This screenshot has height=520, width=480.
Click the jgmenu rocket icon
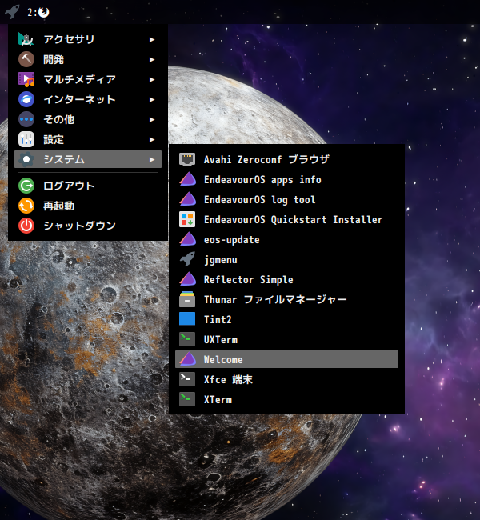pyautogui.click(x=187, y=259)
